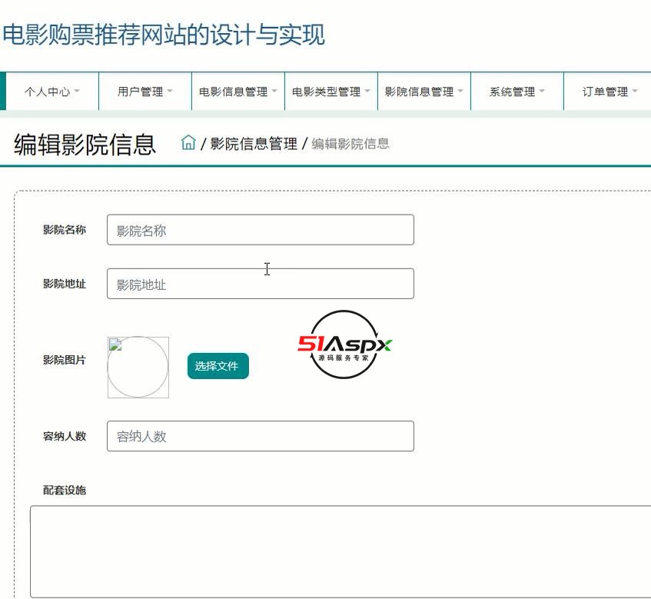Click the 影院地址 field label
This screenshot has width=651, height=599.
pyautogui.click(x=65, y=284)
